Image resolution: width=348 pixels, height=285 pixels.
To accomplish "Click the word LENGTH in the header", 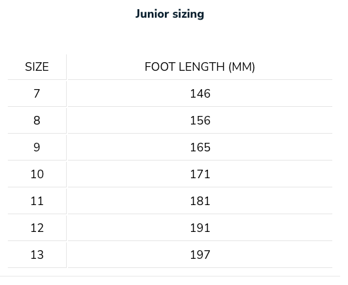I will [201, 67].
